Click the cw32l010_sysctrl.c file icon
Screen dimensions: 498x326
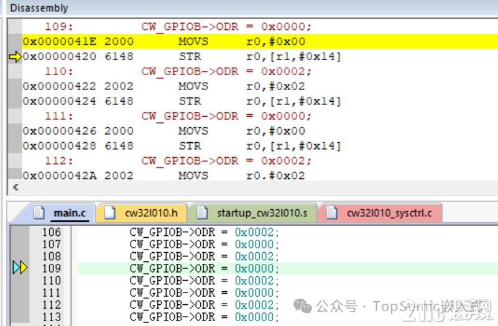(x=331, y=212)
